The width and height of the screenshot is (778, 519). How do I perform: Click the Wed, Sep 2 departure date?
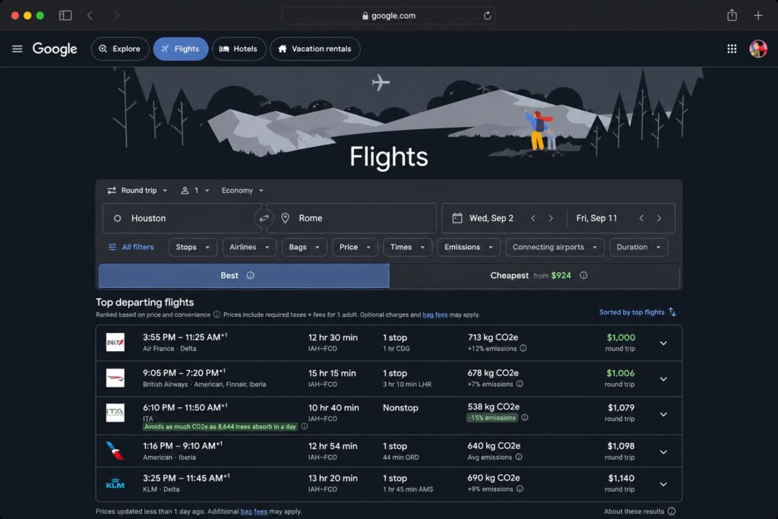pyautogui.click(x=492, y=218)
